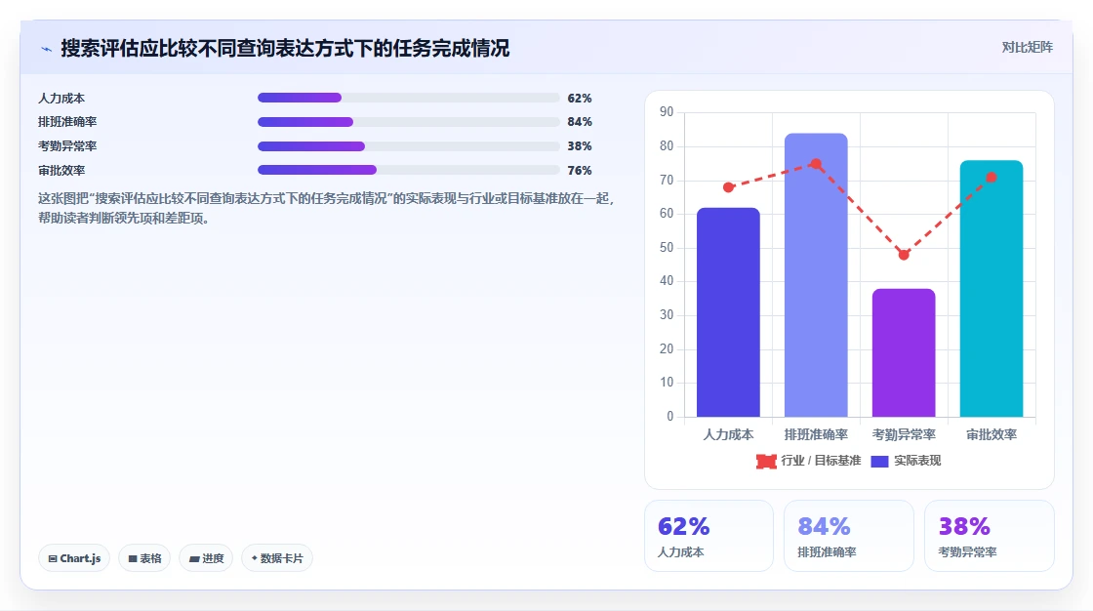Click the red benchmark point on 排班准确率
The width and height of the screenshot is (1093, 611).
(816, 164)
